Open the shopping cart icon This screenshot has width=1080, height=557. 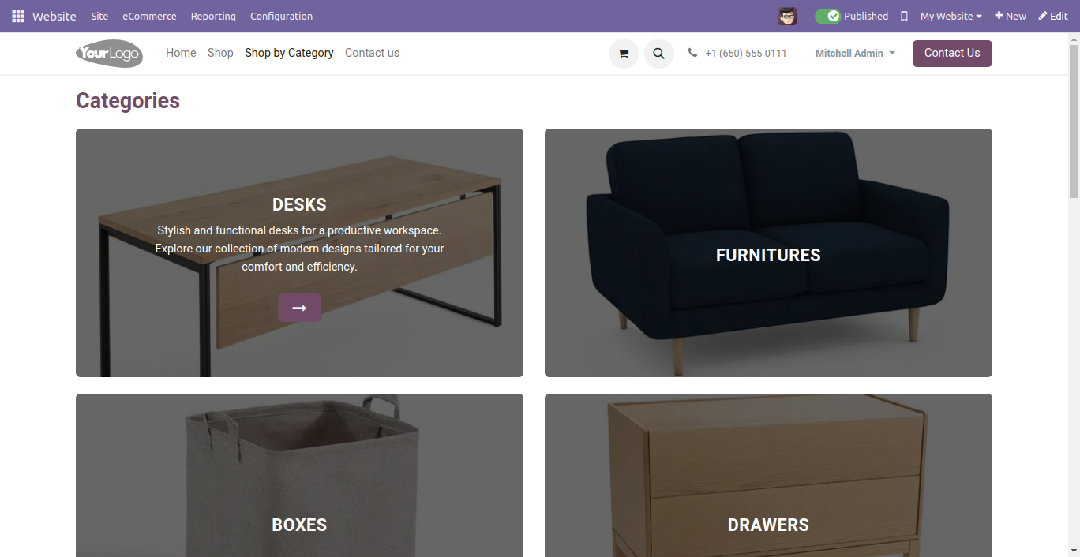click(x=624, y=54)
